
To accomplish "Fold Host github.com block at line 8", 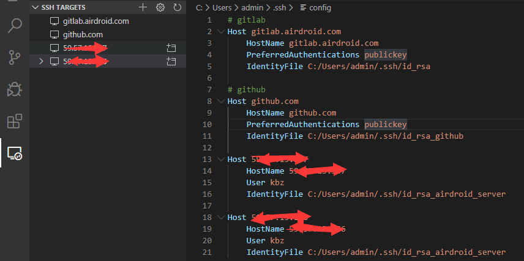I will click(220, 101).
